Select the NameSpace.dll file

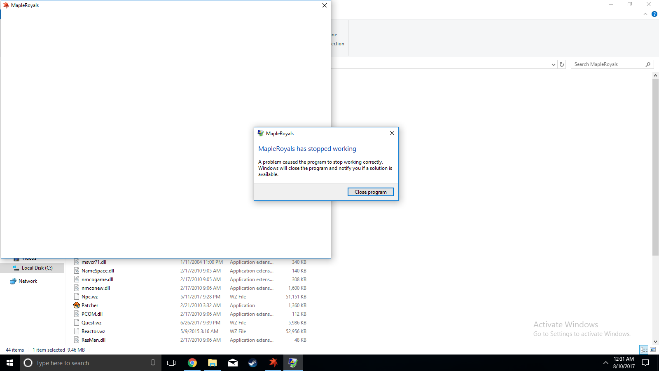[x=98, y=271]
